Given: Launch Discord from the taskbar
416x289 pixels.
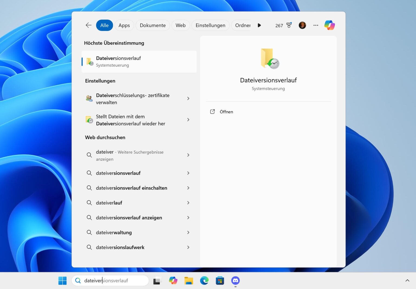Looking at the screenshot, I should tap(235, 281).
